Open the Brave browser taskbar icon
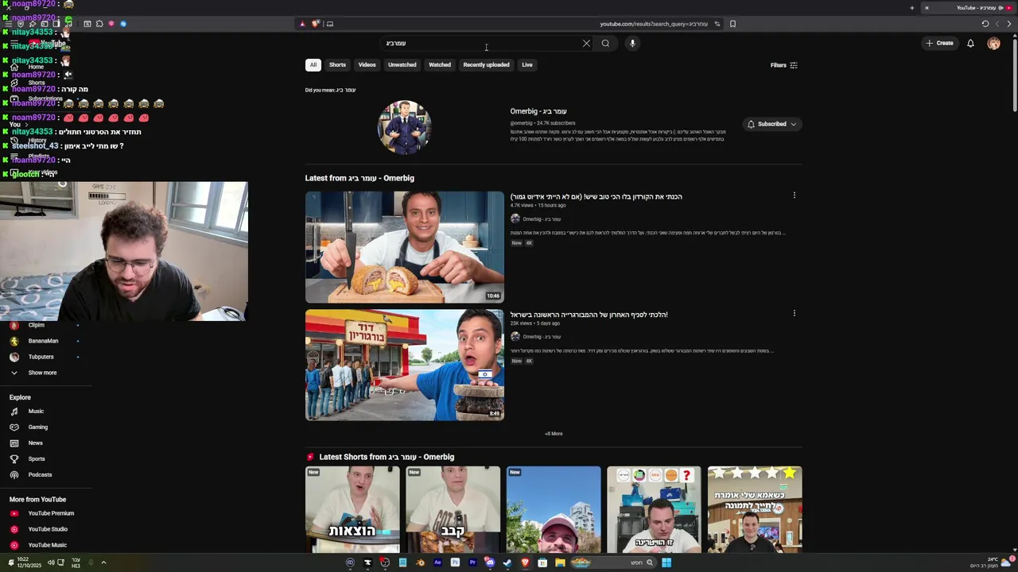1018x572 pixels. pyautogui.click(x=525, y=562)
